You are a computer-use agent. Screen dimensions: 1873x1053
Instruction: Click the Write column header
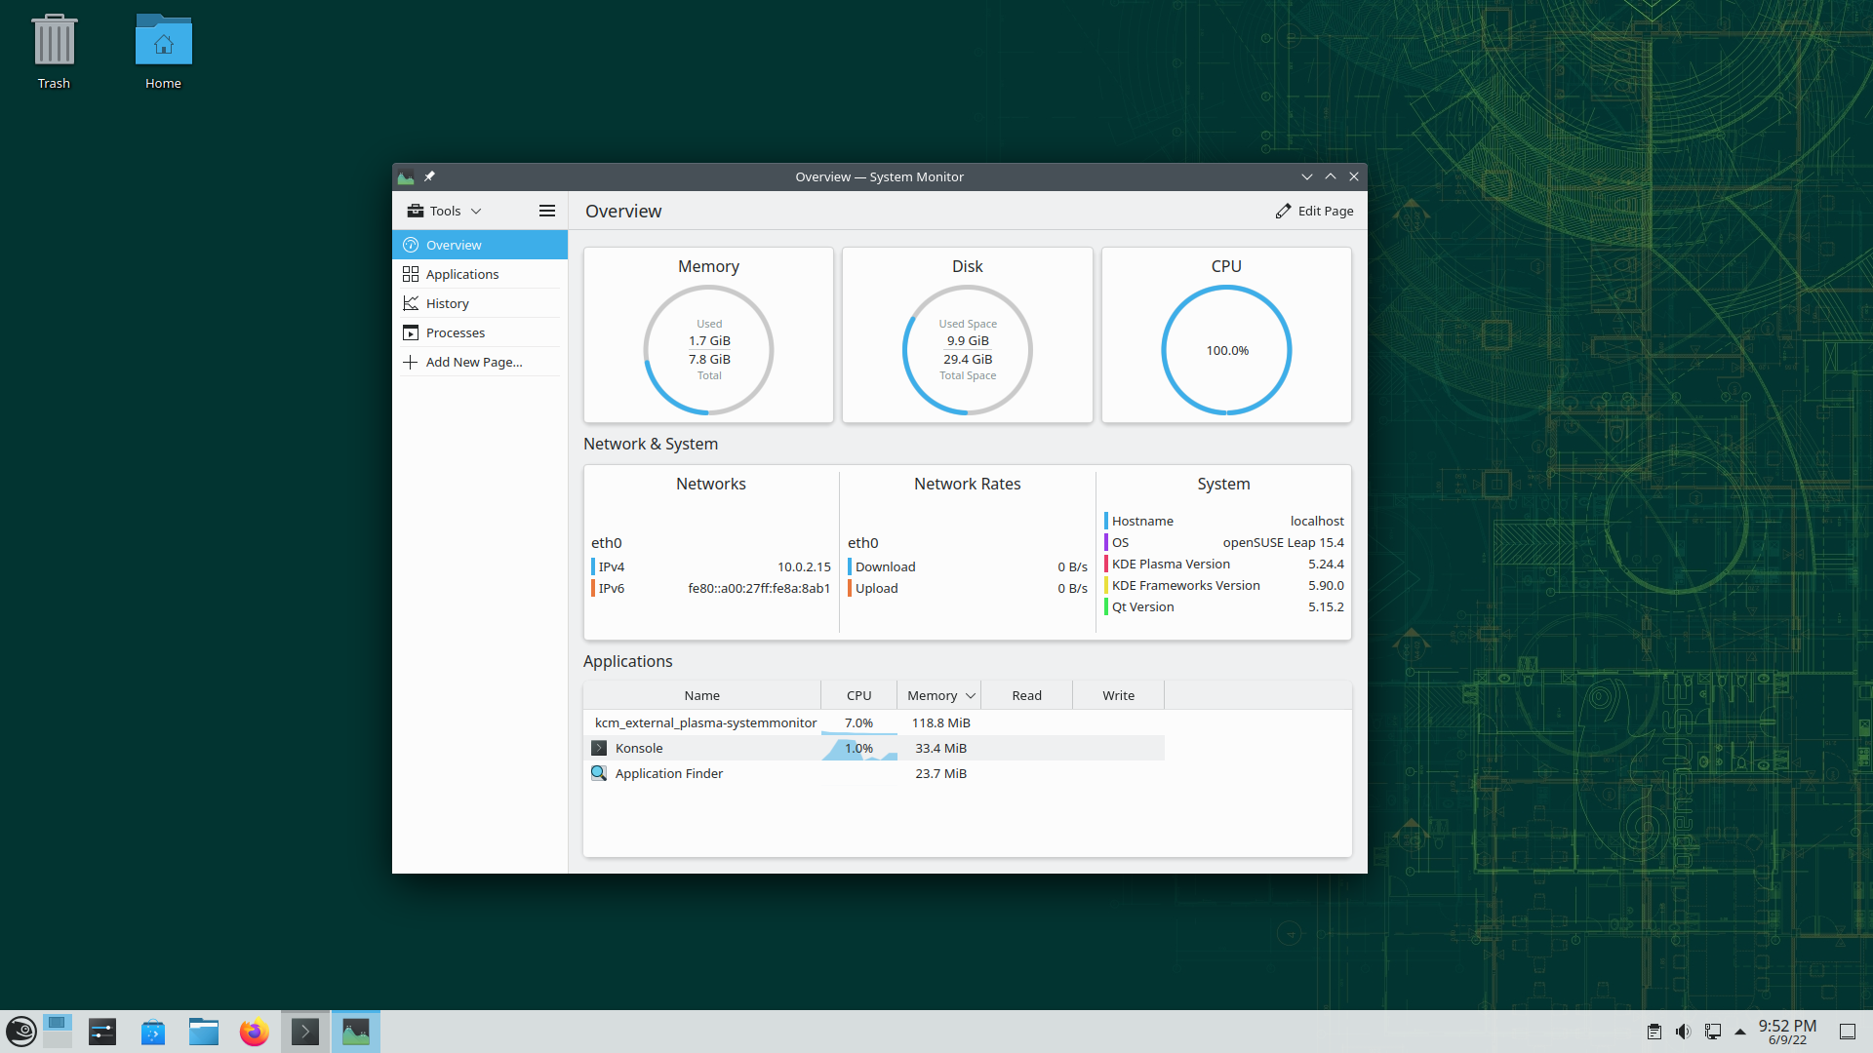click(1118, 695)
